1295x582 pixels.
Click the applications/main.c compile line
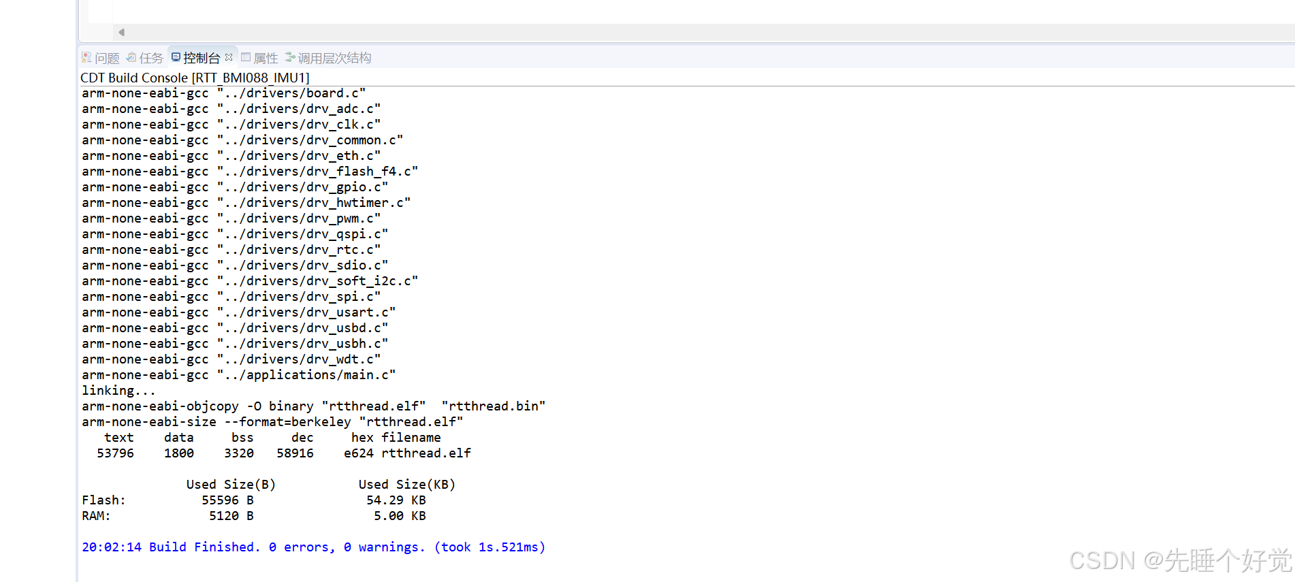pyautogui.click(x=238, y=375)
